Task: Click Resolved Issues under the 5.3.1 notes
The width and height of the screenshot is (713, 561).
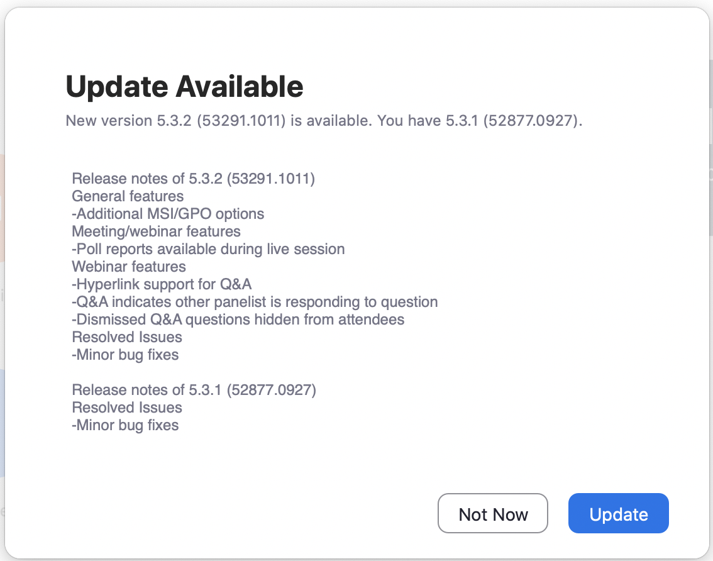Action: coord(127,408)
